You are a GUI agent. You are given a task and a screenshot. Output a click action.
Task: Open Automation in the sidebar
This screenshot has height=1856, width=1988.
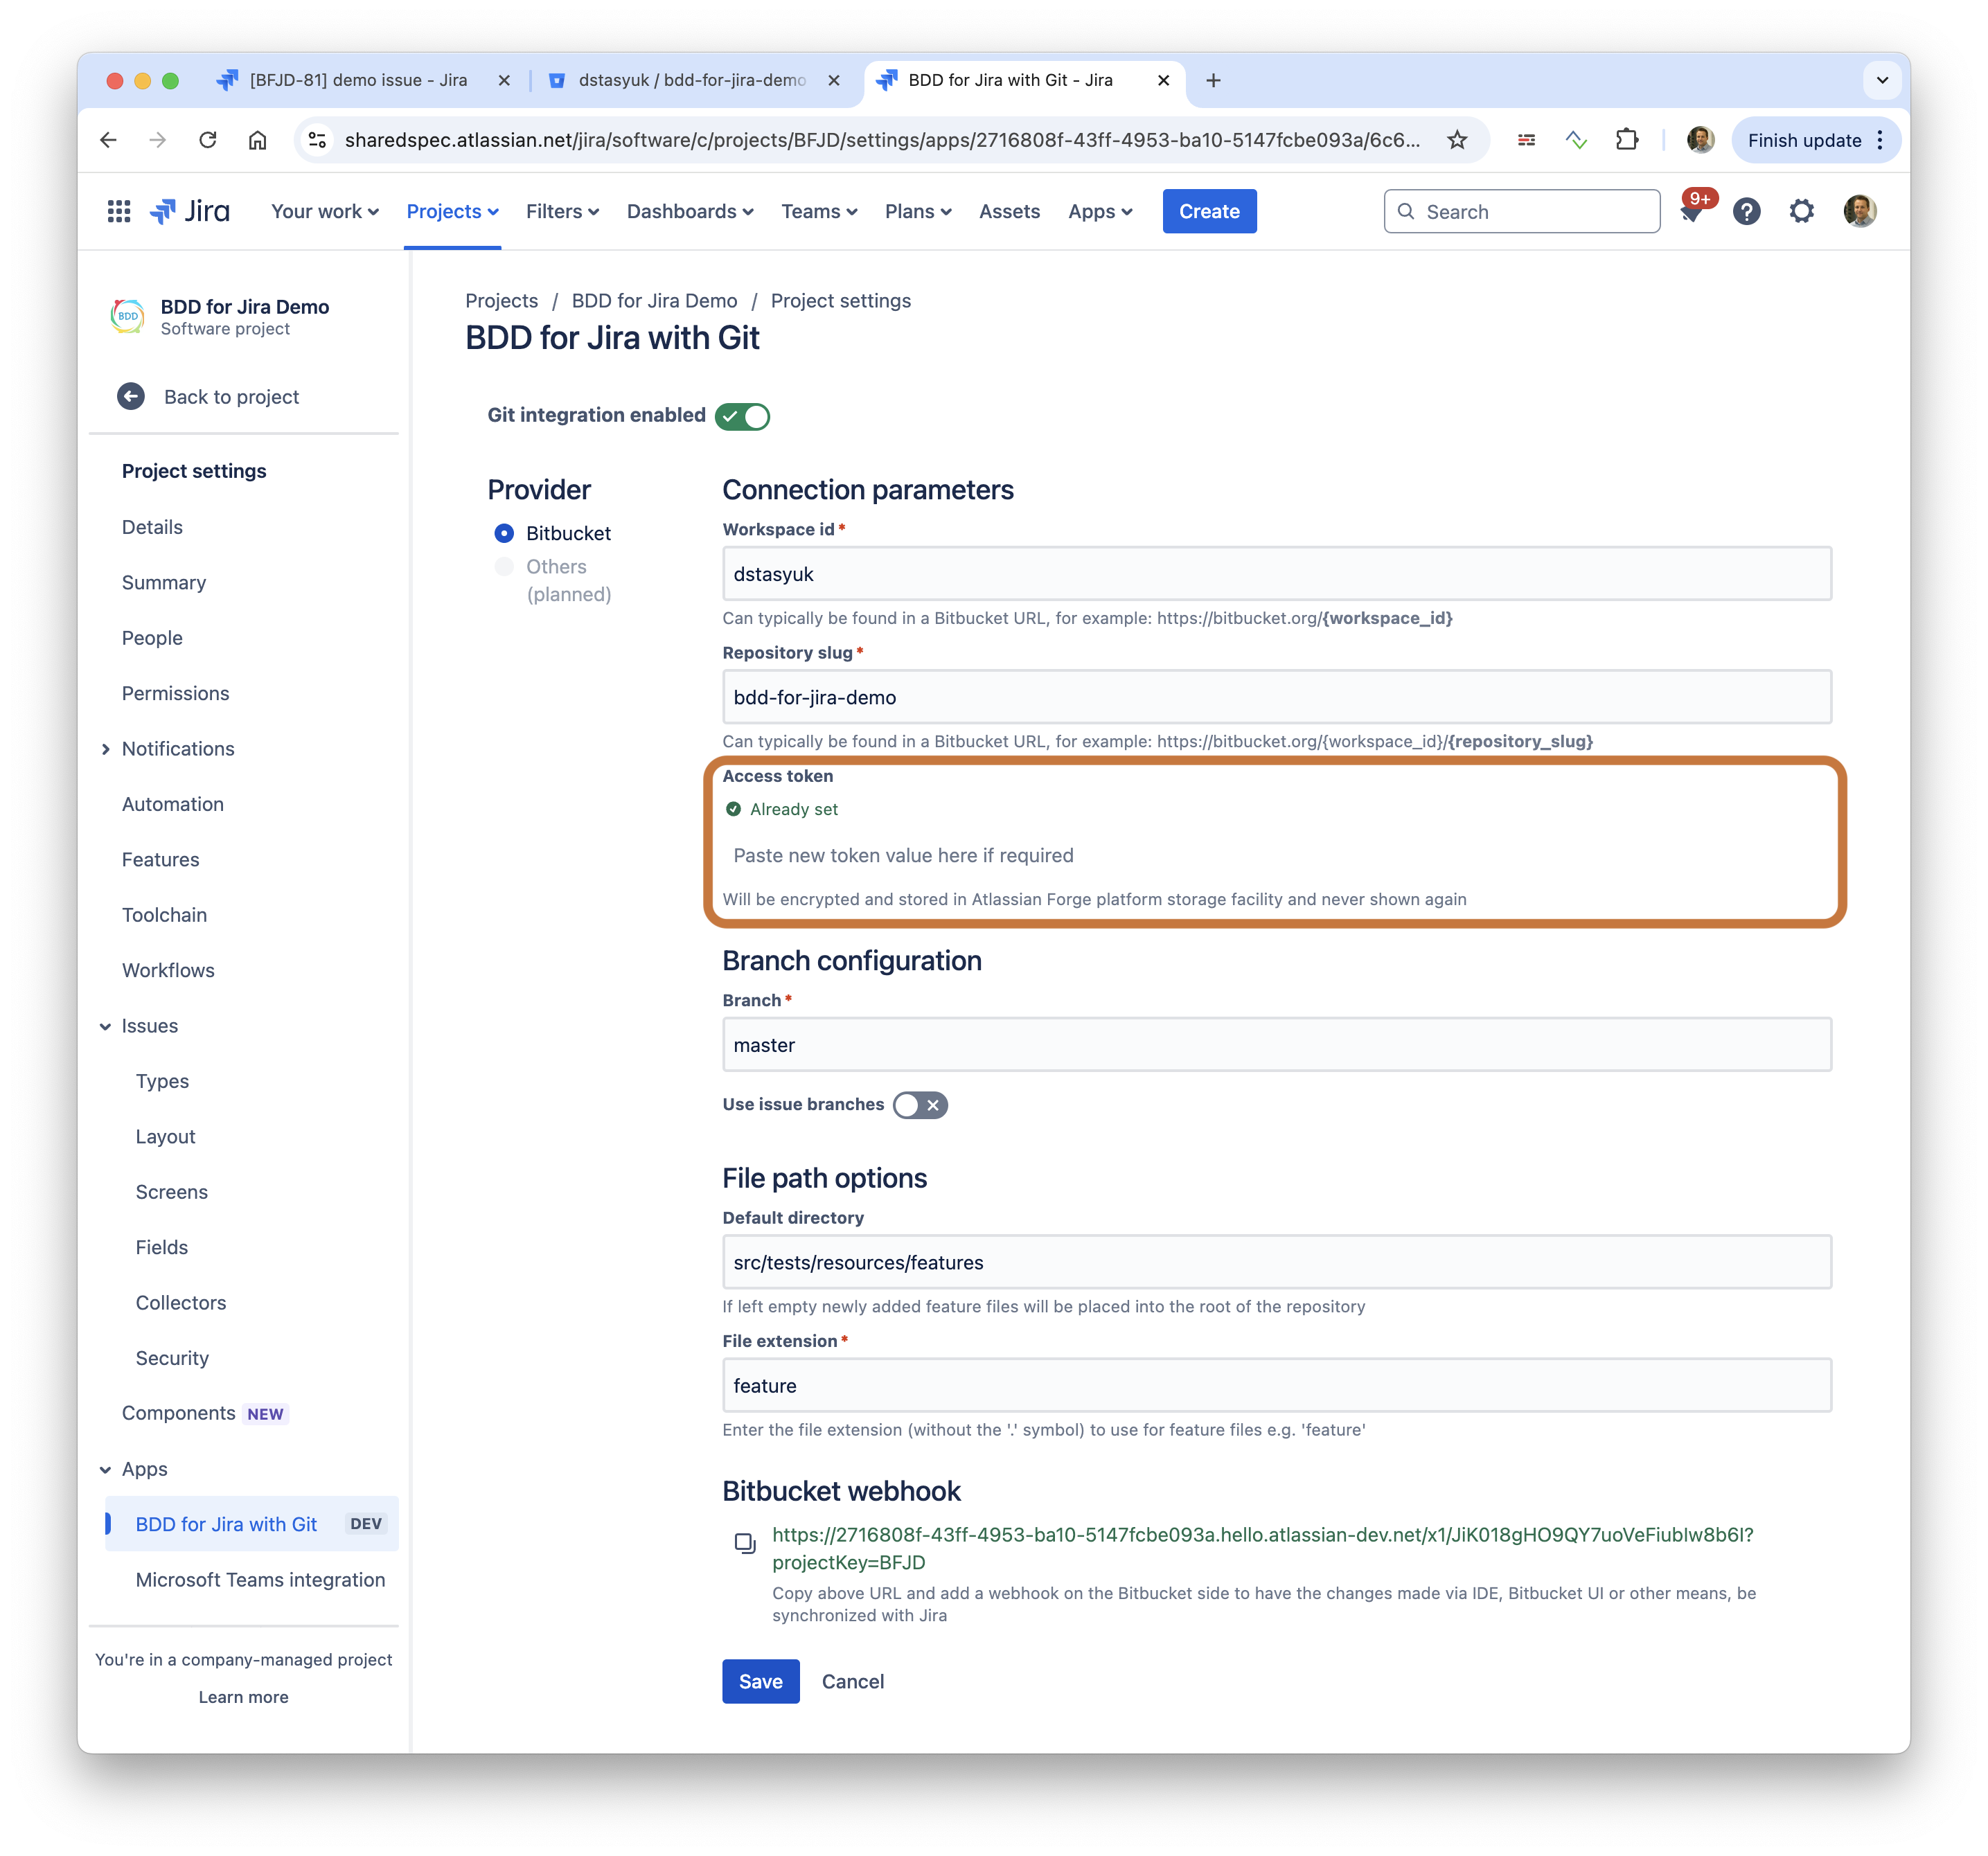pos(173,804)
